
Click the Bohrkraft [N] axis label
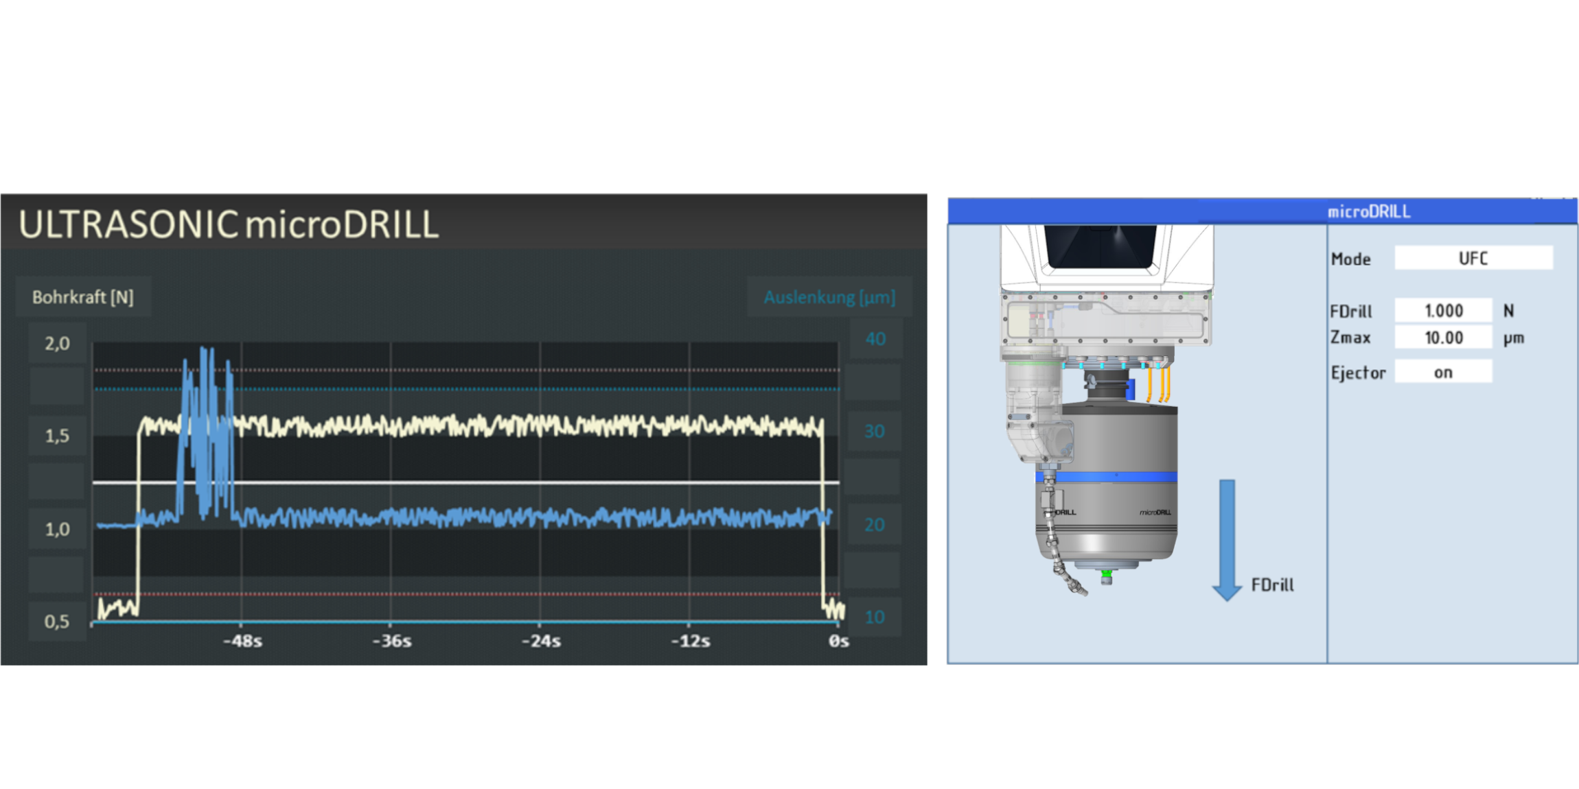[83, 297]
